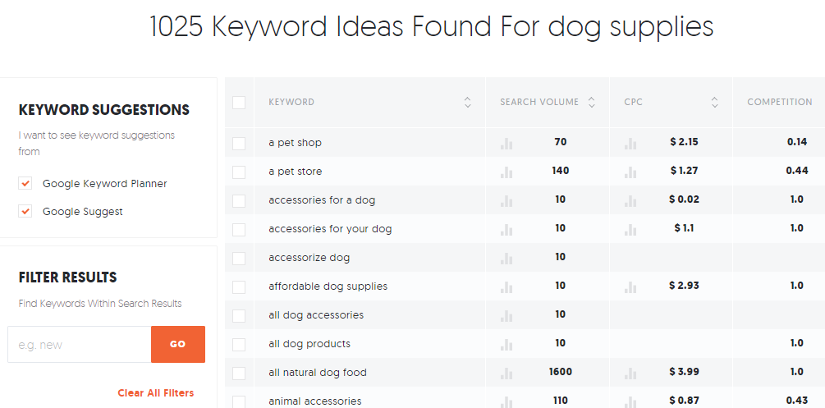Click the Competition column header
This screenshot has width=825, height=408.
[779, 102]
